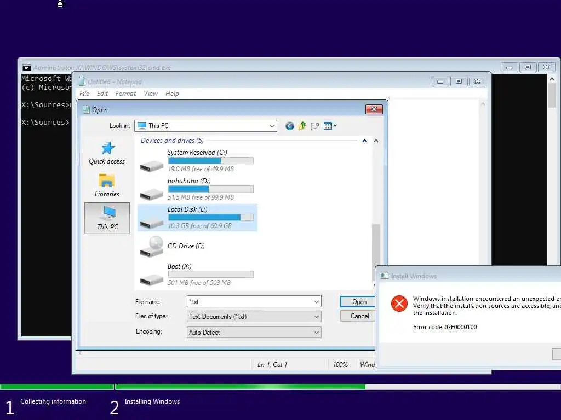Viewport: 561px width, 420px height.
Task: Collapse Devices and drives group
Action: 364,141
